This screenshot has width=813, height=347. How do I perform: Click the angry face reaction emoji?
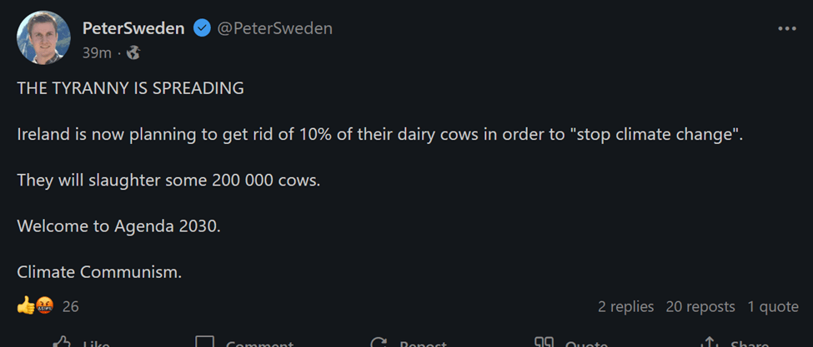(x=44, y=306)
